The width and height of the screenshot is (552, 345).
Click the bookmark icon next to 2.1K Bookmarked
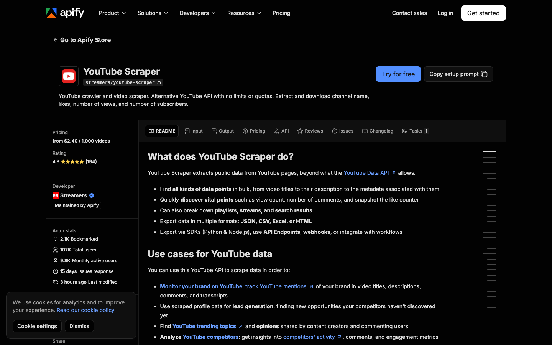click(x=56, y=239)
